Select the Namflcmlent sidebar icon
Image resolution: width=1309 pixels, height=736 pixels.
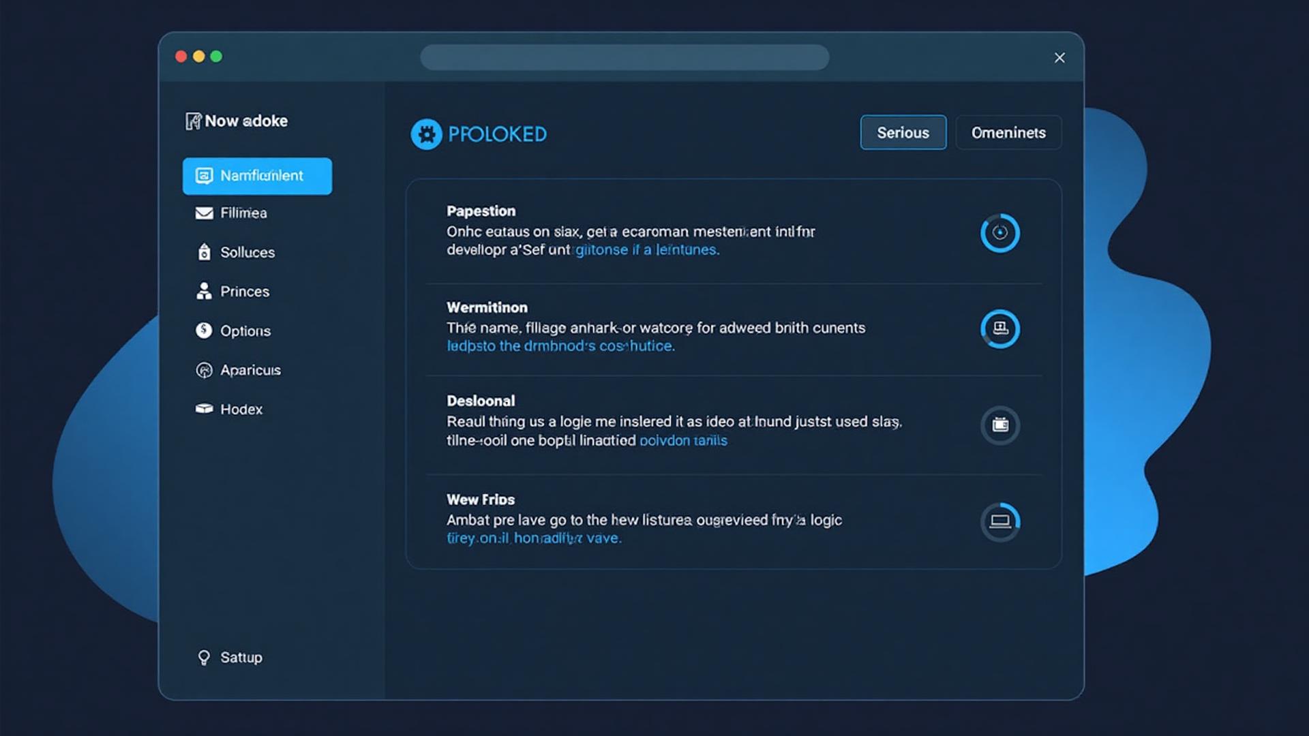click(x=204, y=176)
